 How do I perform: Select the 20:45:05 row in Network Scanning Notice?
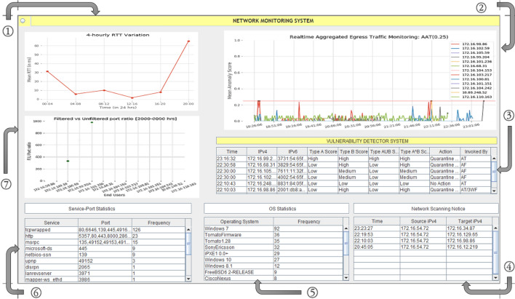(x=423, y=247)
